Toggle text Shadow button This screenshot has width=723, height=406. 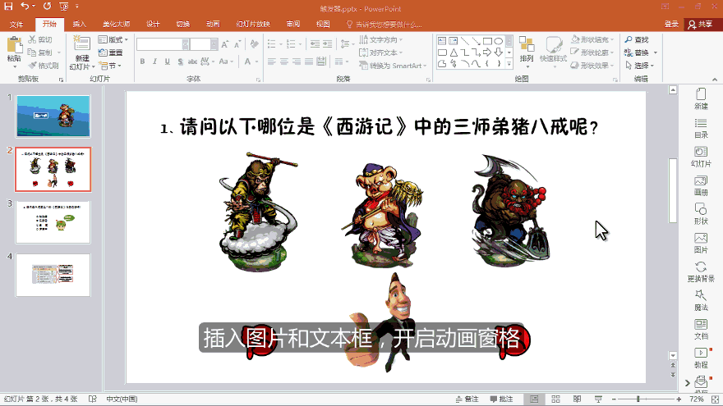180,62
